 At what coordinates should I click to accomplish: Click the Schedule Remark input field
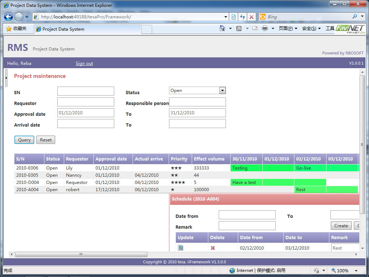coord(247,226)
